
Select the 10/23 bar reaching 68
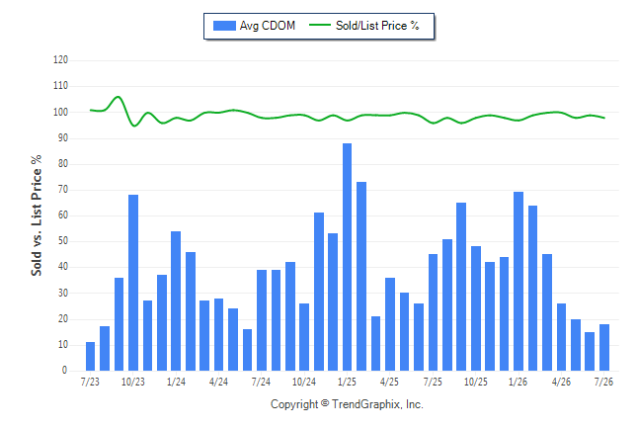[133, 283]
